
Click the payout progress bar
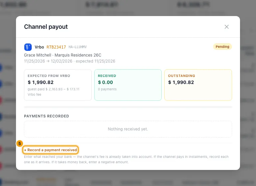point(128,107)
